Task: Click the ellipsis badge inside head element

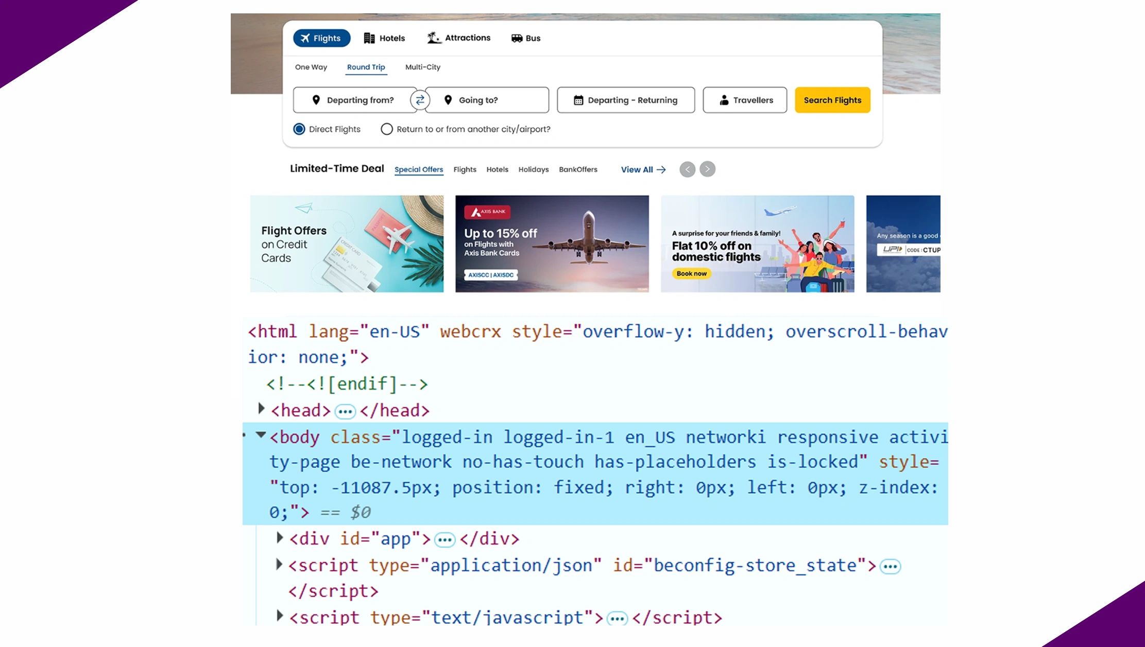Action: coord(345,411)
